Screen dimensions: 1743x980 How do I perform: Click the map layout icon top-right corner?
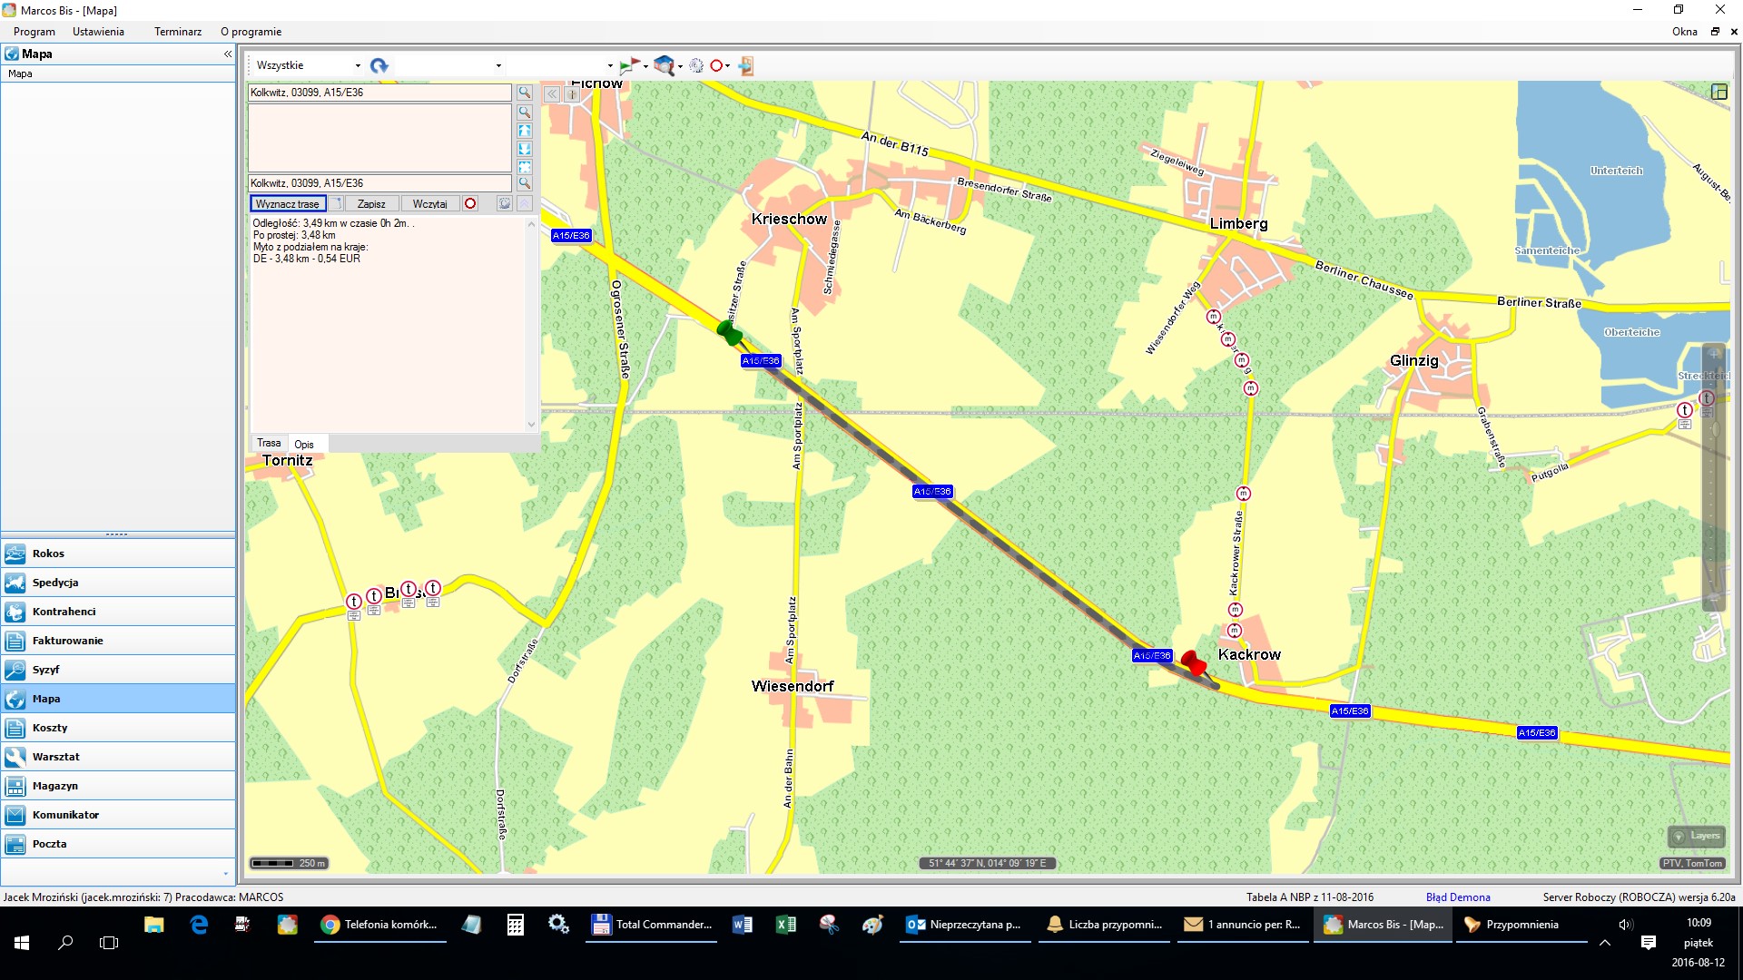[x=1718, y=92]
